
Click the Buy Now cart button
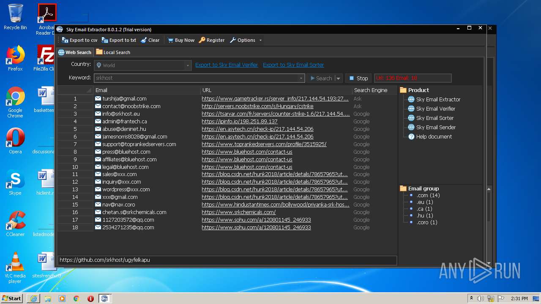(181, 40)
